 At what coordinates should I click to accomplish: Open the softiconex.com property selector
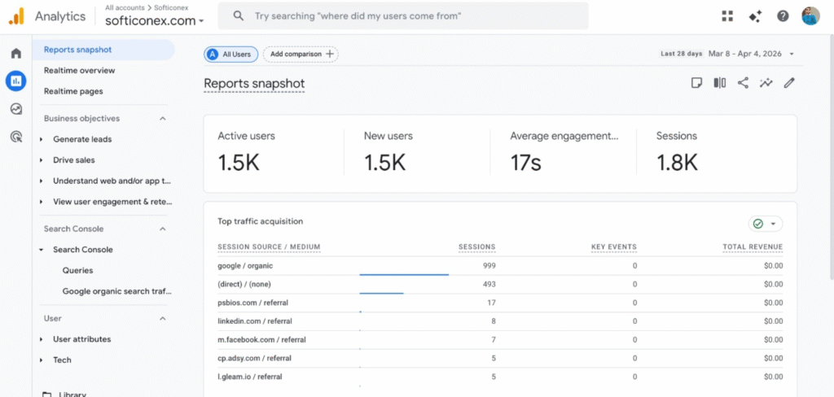point(155,20)
